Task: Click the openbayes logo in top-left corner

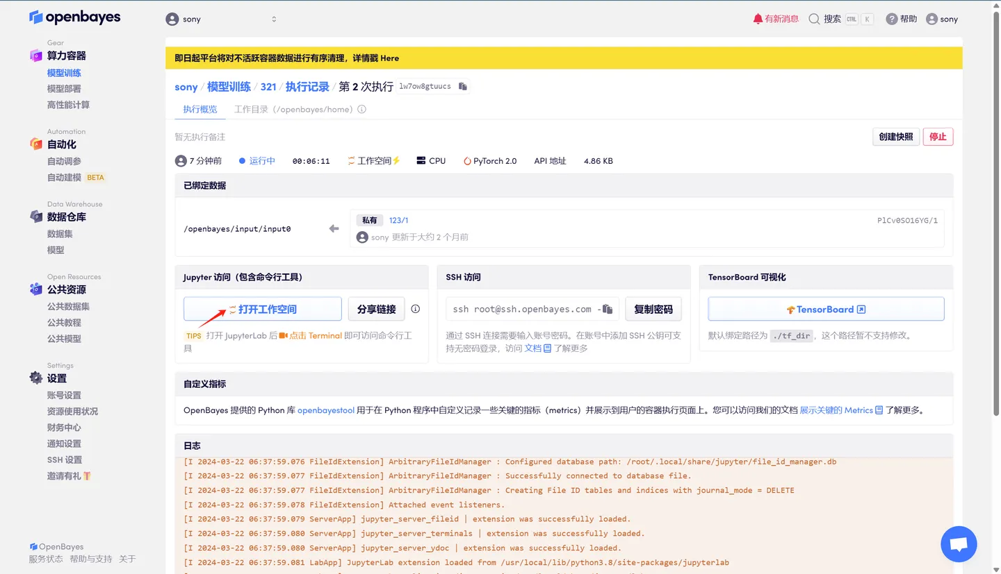Action: (x=74, y=17)
